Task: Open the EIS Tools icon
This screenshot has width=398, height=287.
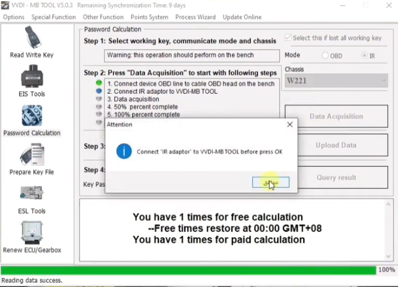Action: [32, 76]
